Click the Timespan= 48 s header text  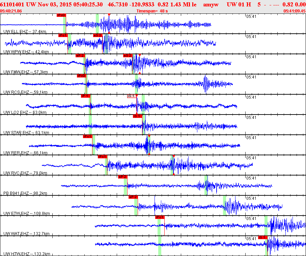152,11
